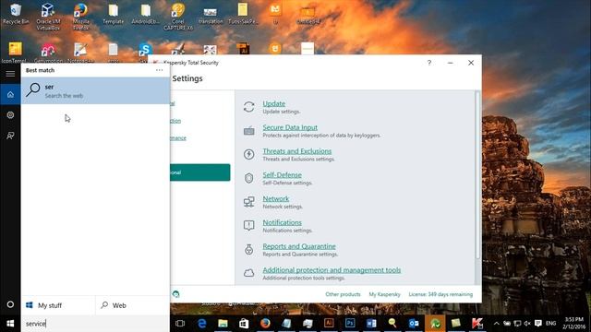Click ENG language indicator
591x332 pixels.
(550, 324)
